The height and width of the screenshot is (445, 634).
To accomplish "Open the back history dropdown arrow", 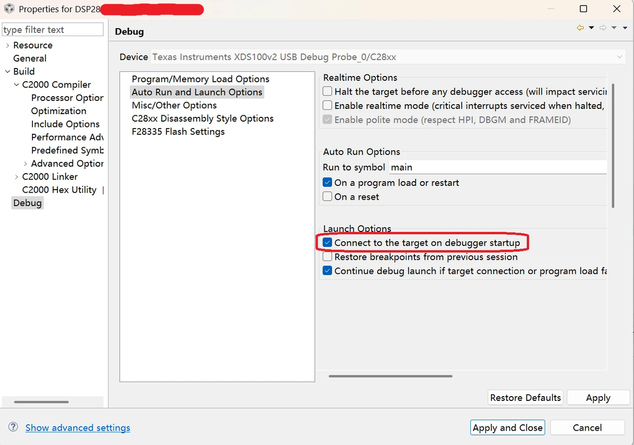I will (x=591, y=28).
